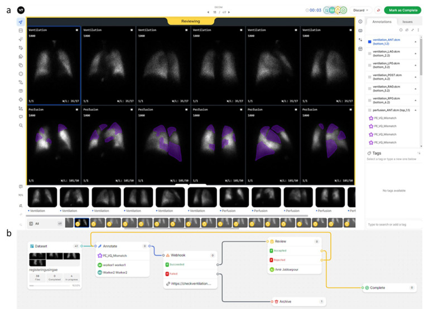
Task: Click the zoom magnifier tool
Action: 21,125
